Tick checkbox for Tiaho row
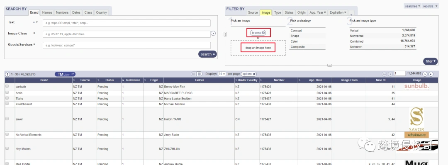The width and height of the screenshot is (448, 165). [7, 98]
